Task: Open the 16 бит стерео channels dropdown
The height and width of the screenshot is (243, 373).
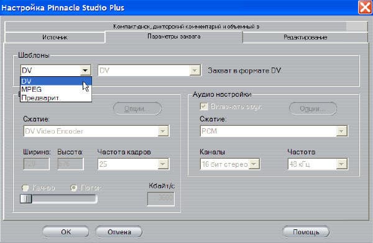Action: pos(254,164)
